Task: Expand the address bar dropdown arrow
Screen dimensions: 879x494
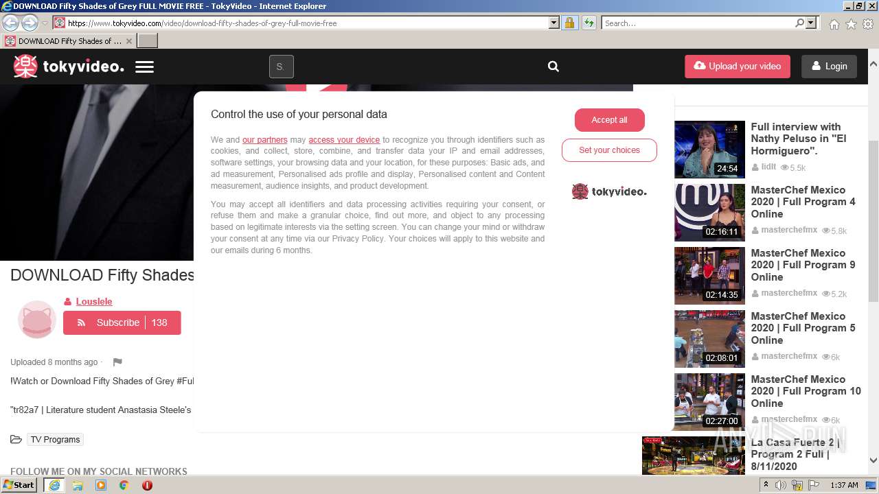Action: [x=554, y=23]
